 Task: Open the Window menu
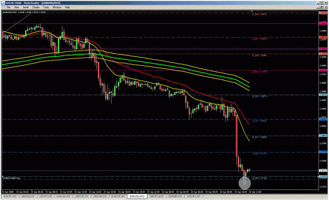click(x=57, y=7)
